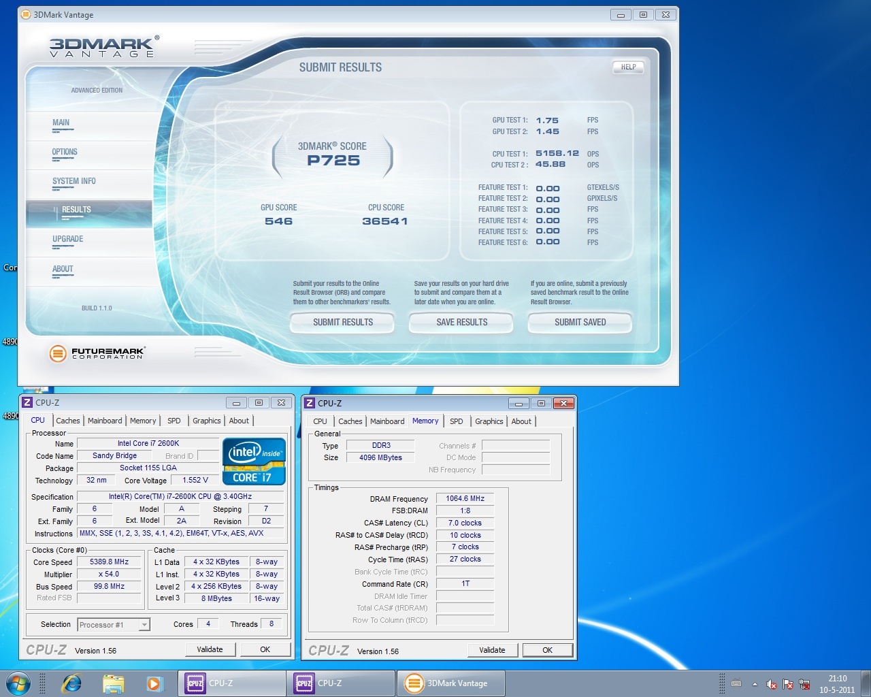Viewport: 871px width, 697px height.
Task: Open volume icon in system tray
Action: (x=772, y=684)
